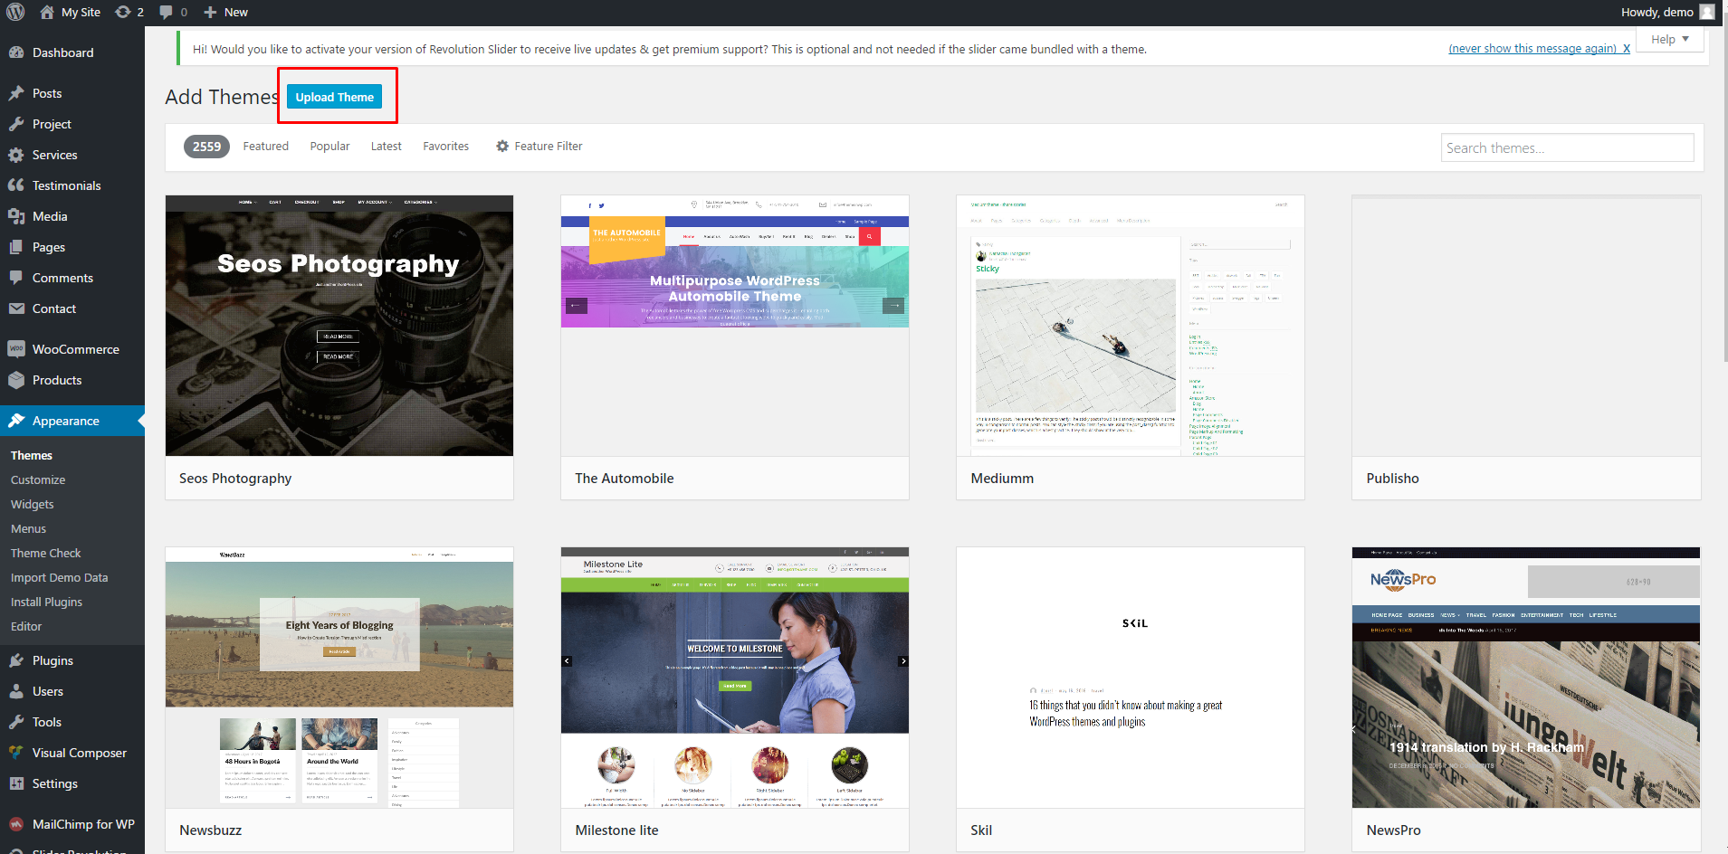Open Comments icon in sidebar
Image resolution: width=1728 pixels, height=854 pixels.
pyautogui.click(x=16, y=278)
